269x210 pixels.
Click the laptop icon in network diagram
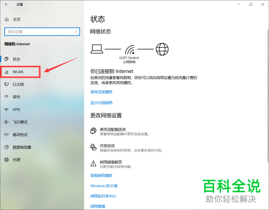pyautogui.click(x=97, y=49)
